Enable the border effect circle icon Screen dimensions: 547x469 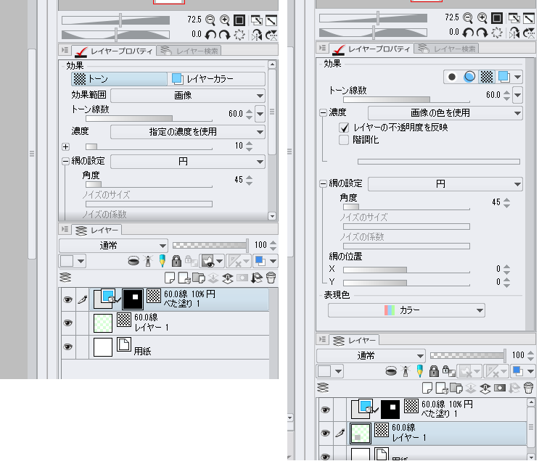(x=452, y=77)
